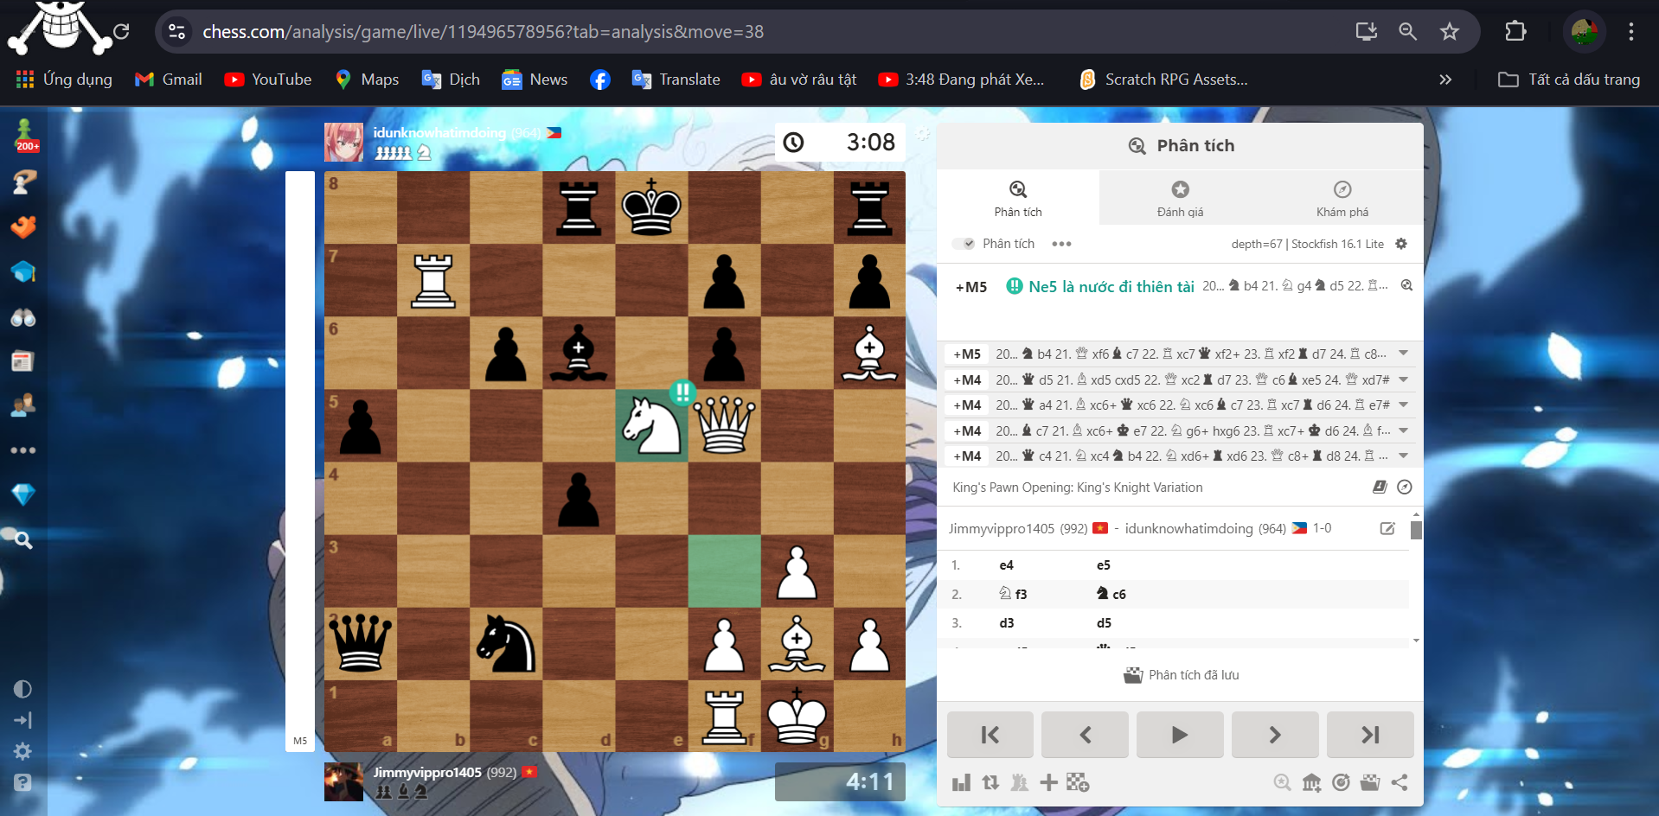The width and height of the screenshot is (1659, 816).
Task: Open idunknowhatimdoing player profile name
Action: (439, 132)
